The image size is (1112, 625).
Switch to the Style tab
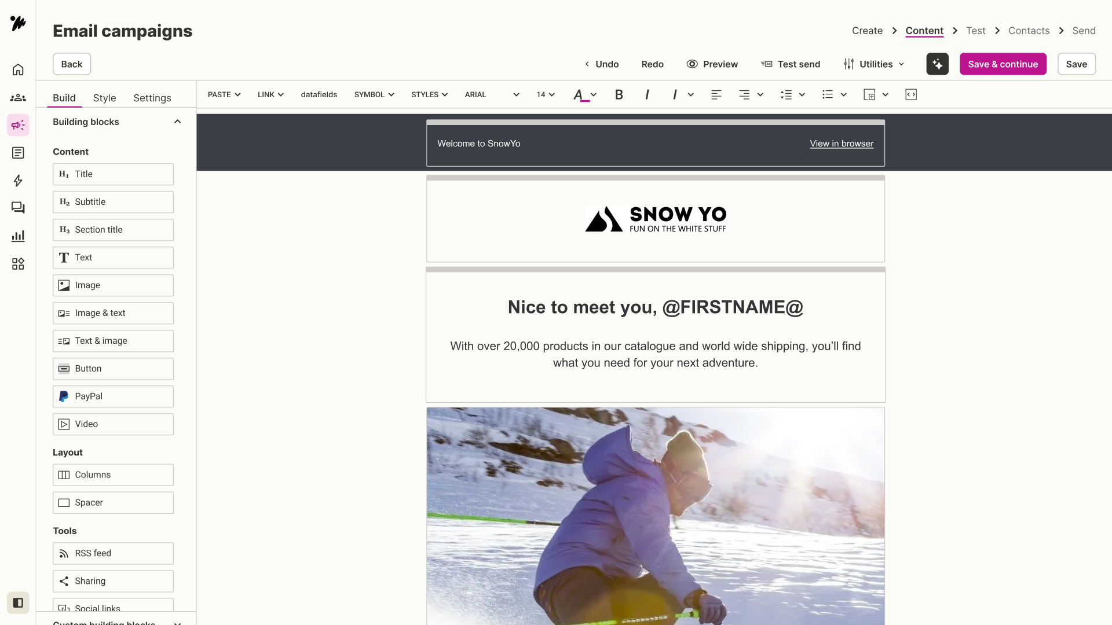105,98
